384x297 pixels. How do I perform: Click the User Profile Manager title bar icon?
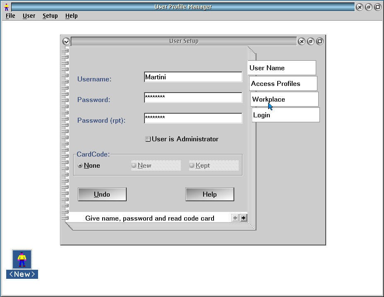point(7,7)
